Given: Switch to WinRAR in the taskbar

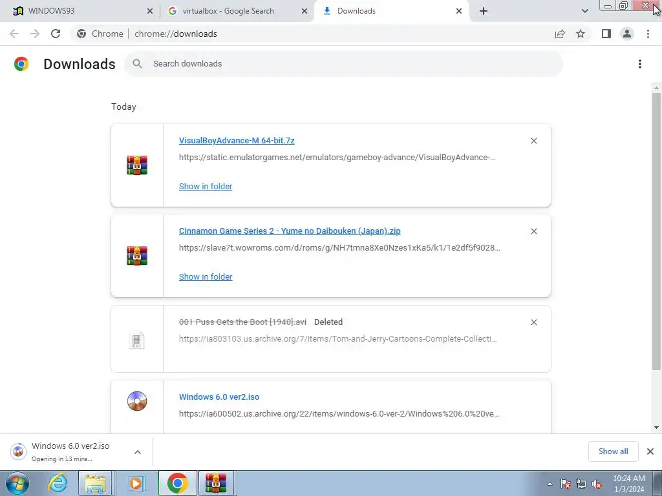Looking at the screenshot, I should (x=216, y=483).
